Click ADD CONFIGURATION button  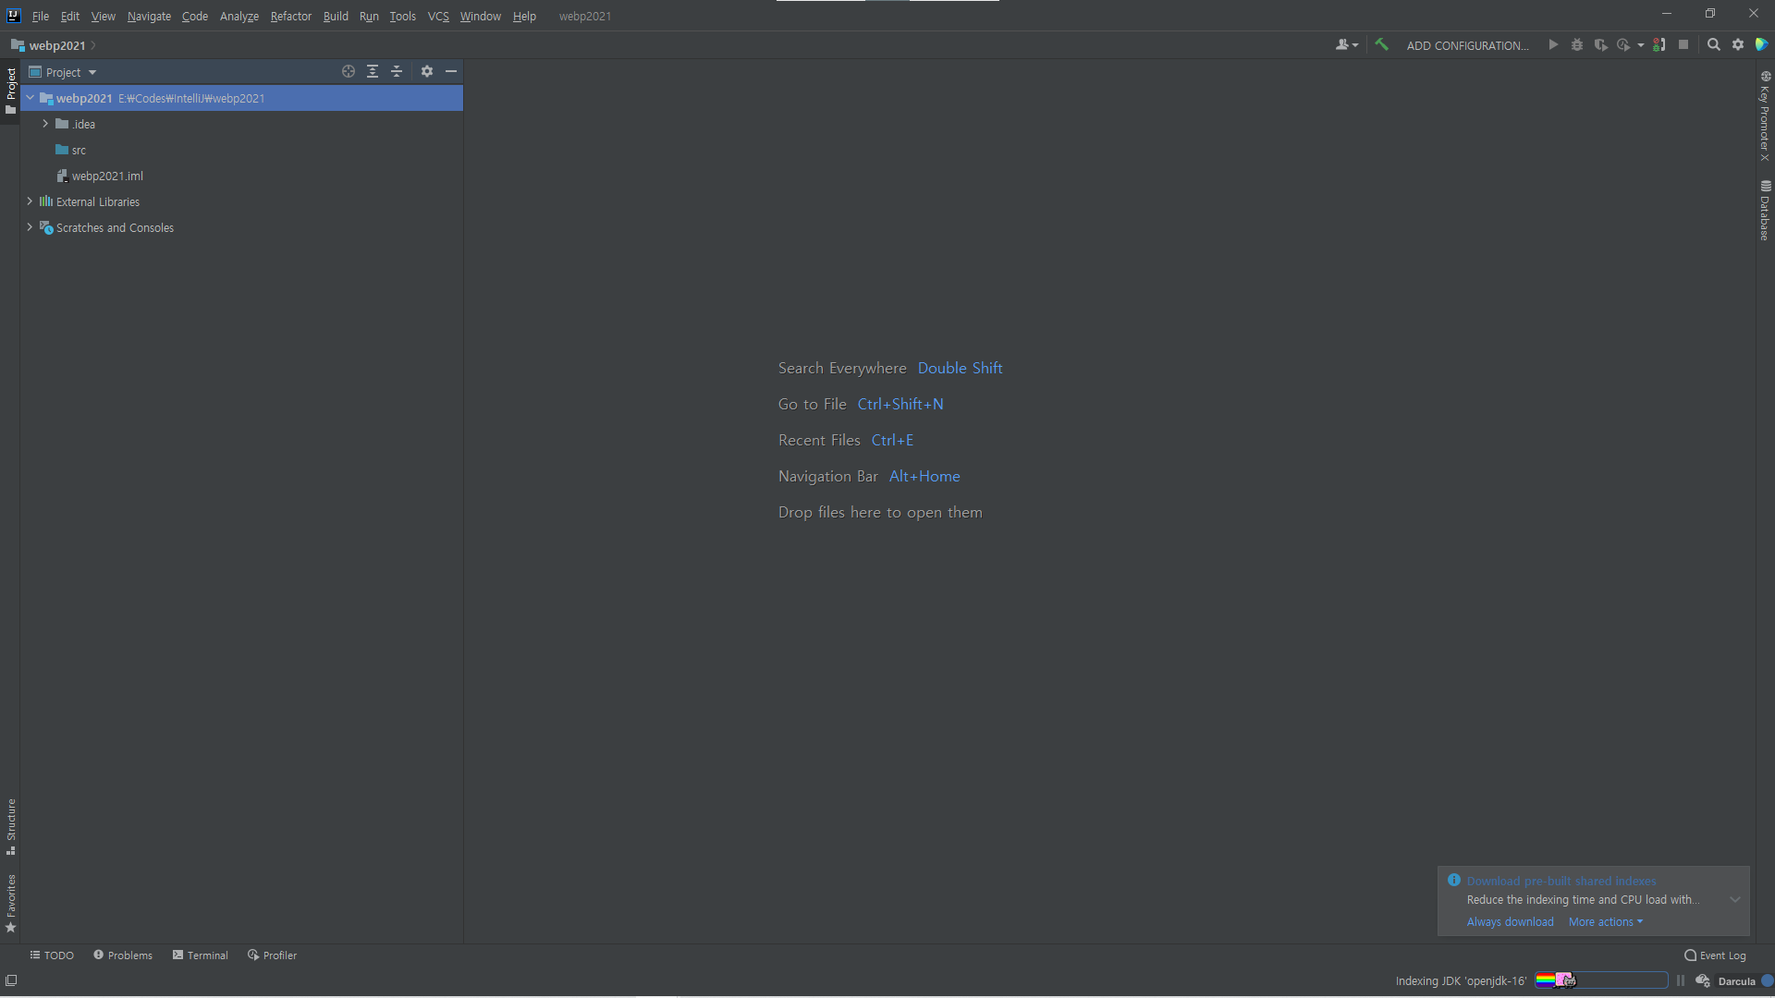coord(1467,45)
